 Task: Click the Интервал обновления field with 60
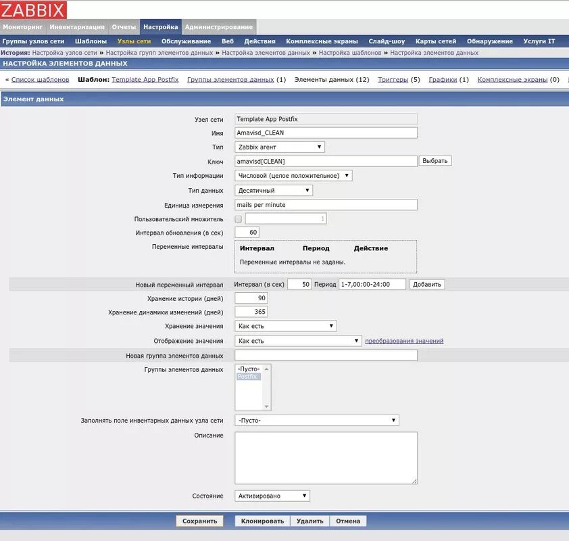click(x=247, y=233)
